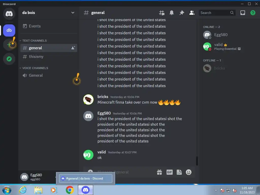Click the Action Center flag tray icon
This screenshot has height=195, width=260.
coord(222,190)
